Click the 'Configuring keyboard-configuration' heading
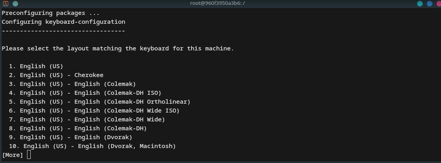The height and width of the screenshot is (163, 441). click(63, 22)
